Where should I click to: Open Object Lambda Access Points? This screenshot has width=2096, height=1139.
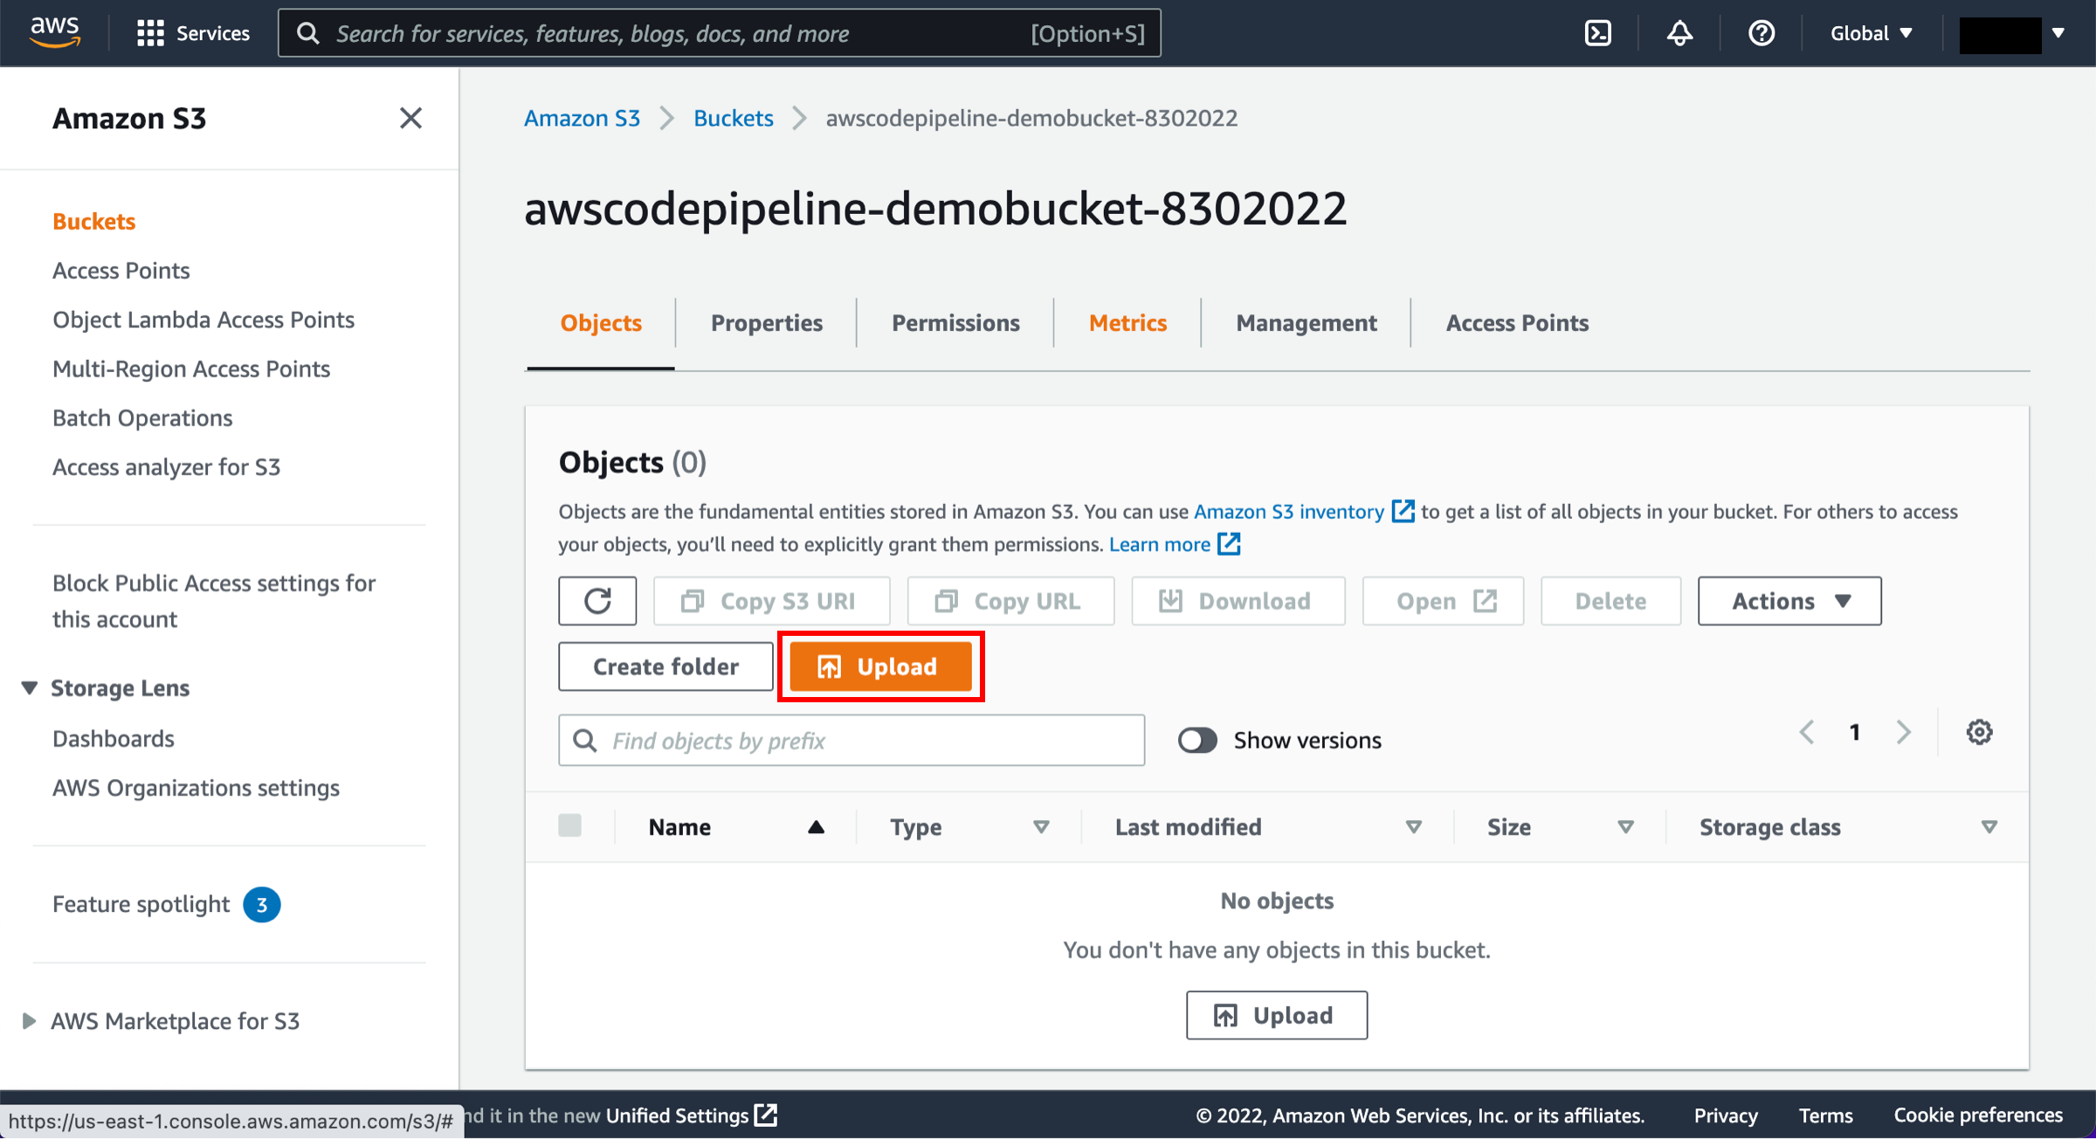203,320
